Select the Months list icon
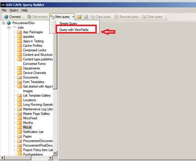196x161 pixels. (19, 123)
